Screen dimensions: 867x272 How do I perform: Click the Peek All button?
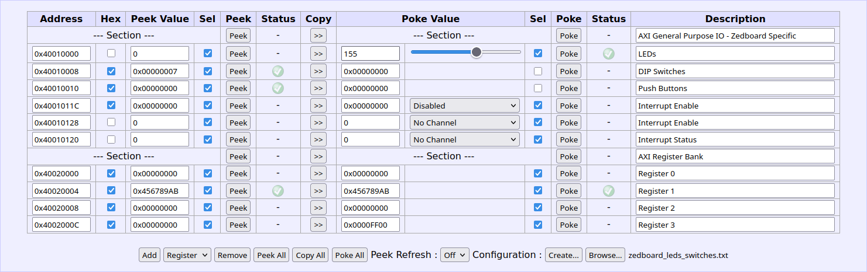coord(272,255)
